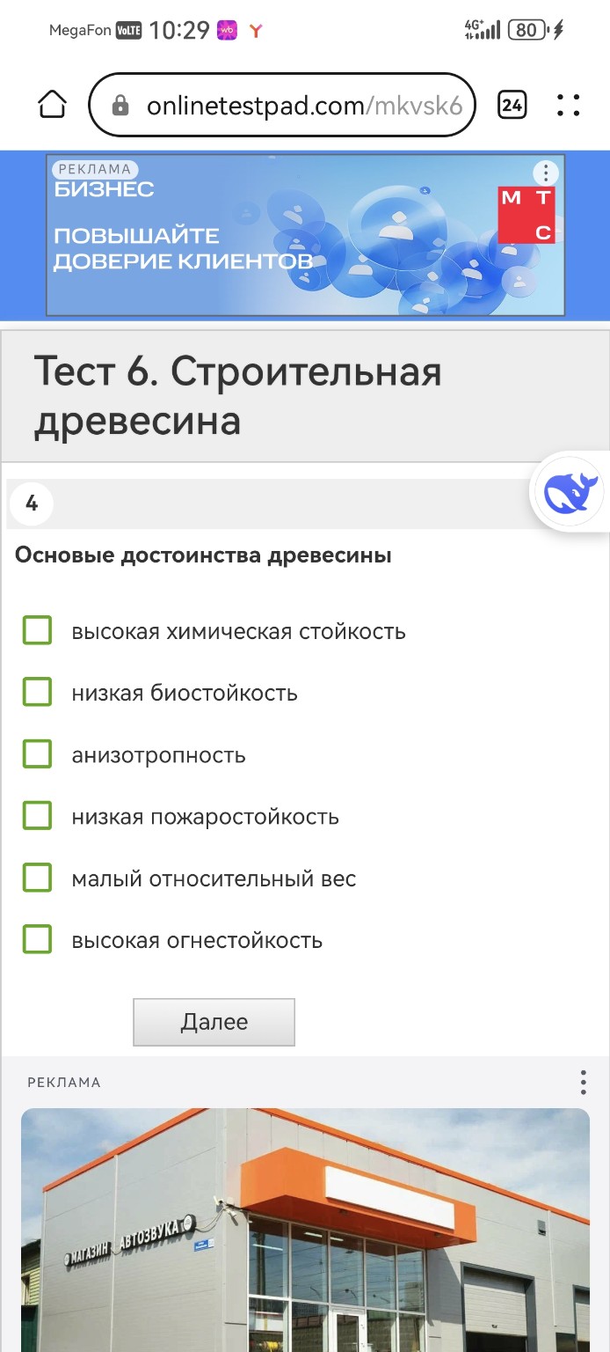
Task: Tap the address bar to edit the URL
Action: click(x=308, y=104)
